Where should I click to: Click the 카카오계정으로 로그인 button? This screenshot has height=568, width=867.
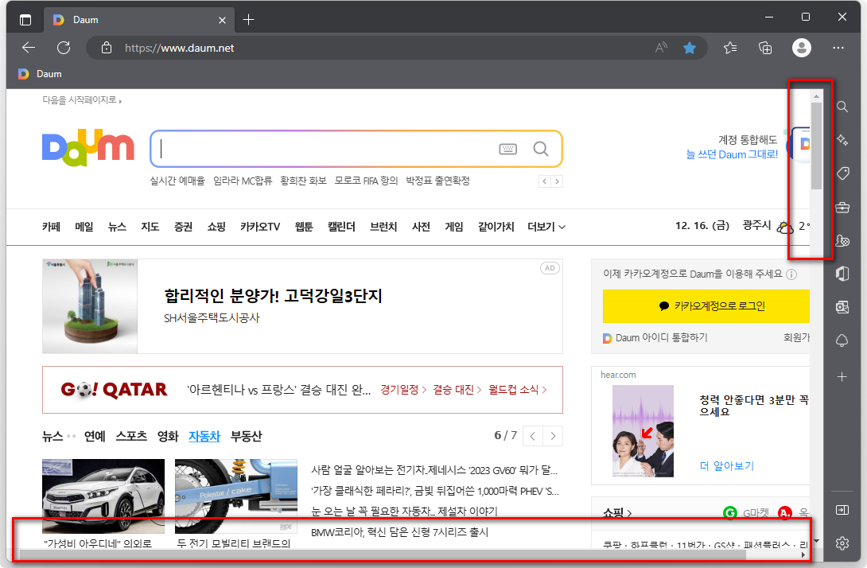[706, 305]
